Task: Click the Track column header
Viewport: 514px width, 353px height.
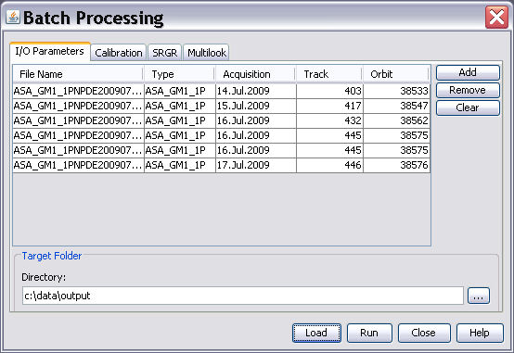Action: [x=329, y=74]
